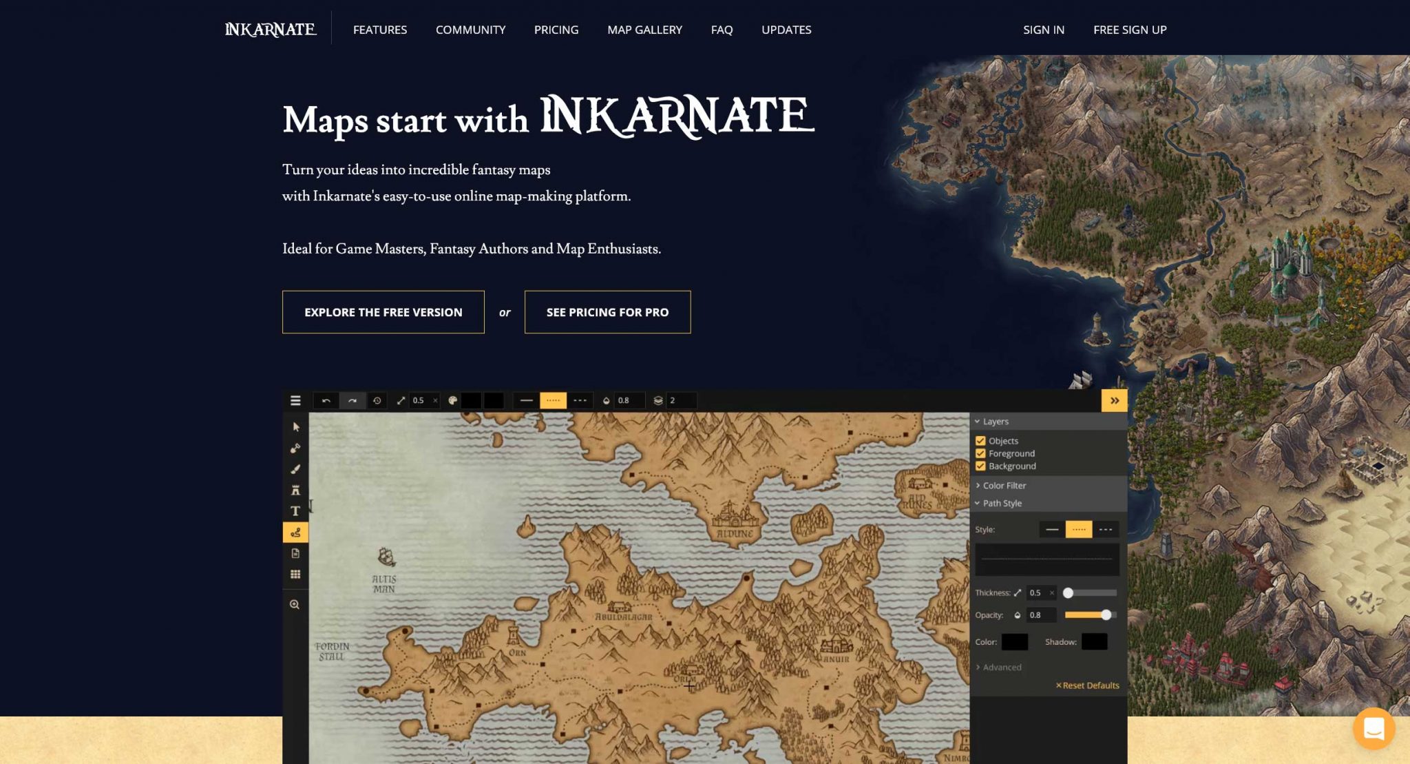Uncheck the Foreground layer checkbox
The image size is (1410, 764).
click(980, 453)
